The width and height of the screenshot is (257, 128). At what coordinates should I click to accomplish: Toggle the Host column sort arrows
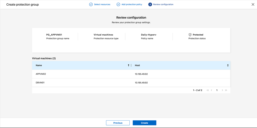[x=228, y=65]
